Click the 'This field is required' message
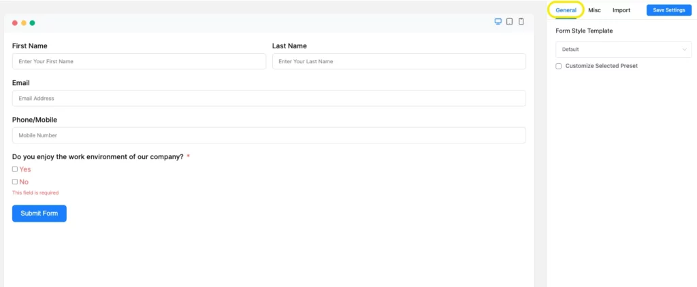The height and width of the screenshot is (287, 697). point(35,193)
